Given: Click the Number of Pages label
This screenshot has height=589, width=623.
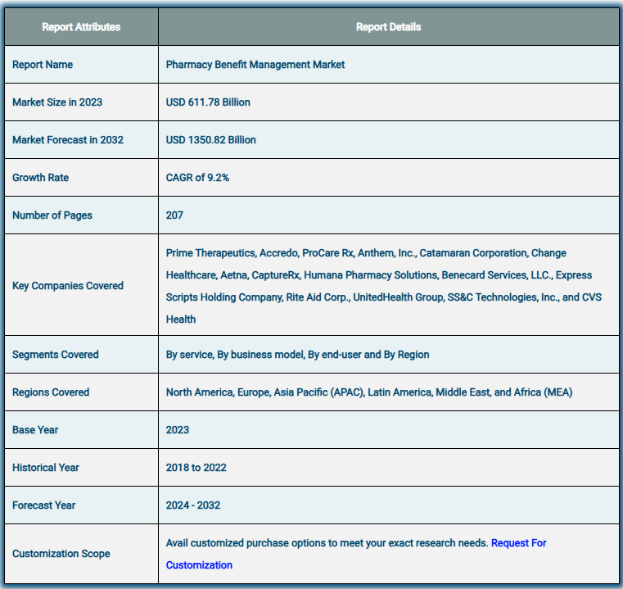Looking at the screenshot, I should click(52, 215).
